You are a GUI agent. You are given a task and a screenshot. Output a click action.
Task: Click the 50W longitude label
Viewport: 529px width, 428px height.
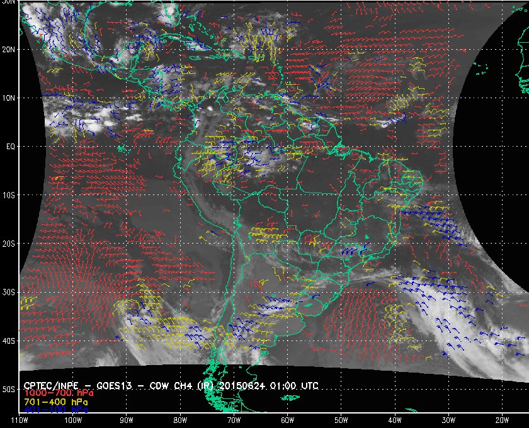click(341, 420)
